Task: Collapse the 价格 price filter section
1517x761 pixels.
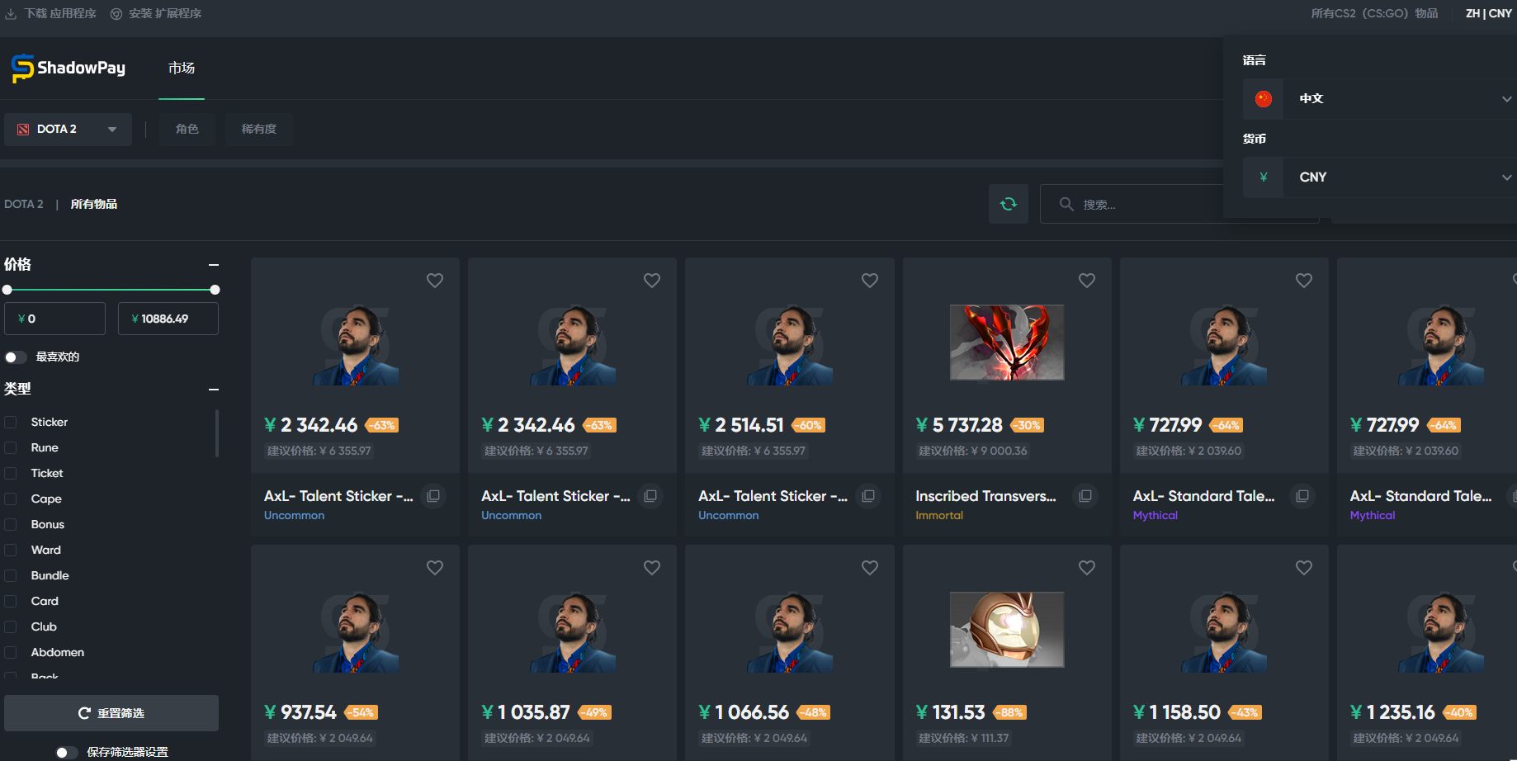Action: tap(214, 265)
